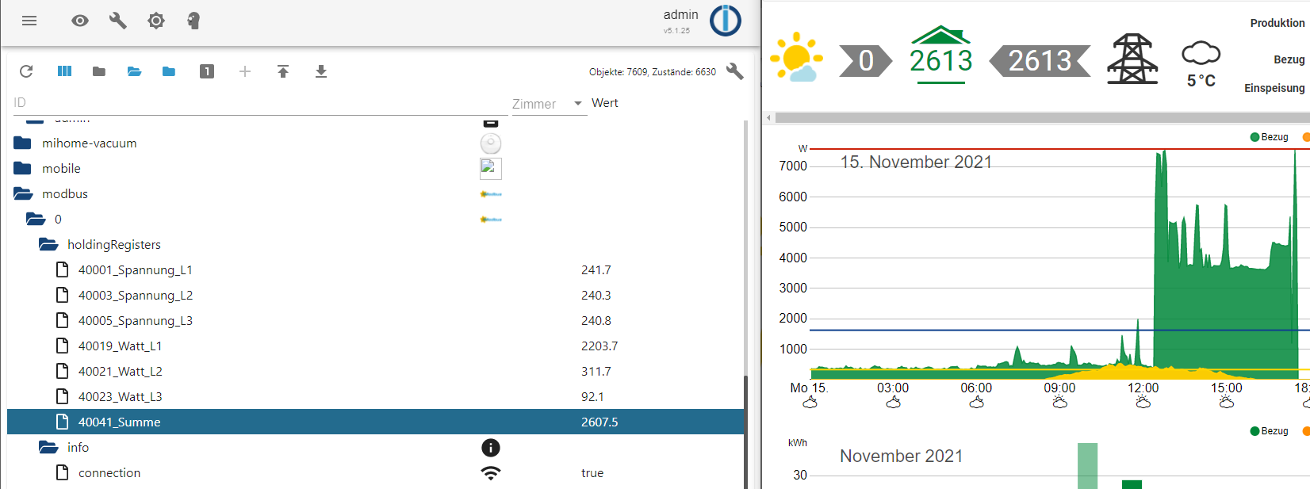Select the connection state row

point(376,472)
